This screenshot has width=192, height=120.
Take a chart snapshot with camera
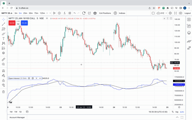point(180,13)
